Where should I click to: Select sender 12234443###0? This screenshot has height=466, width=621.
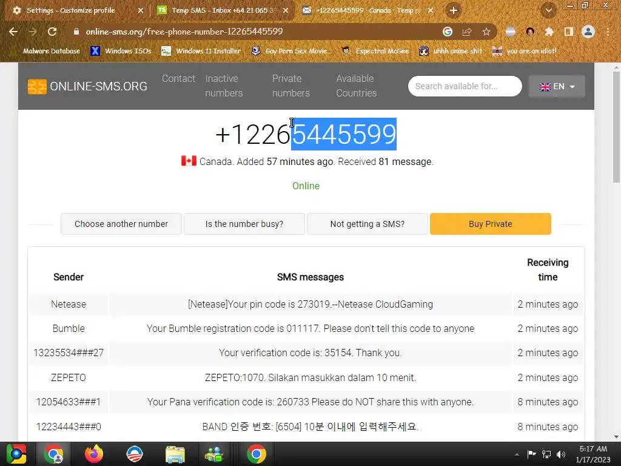[69, 427]
